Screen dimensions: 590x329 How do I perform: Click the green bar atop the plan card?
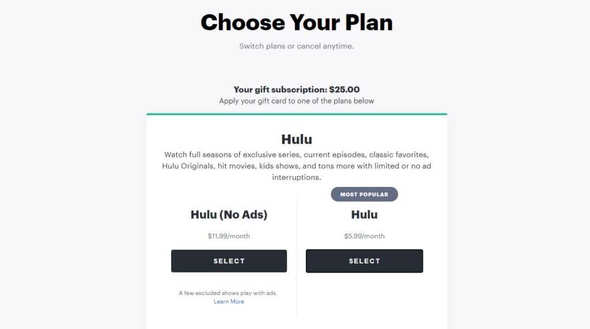coord(296,114)
